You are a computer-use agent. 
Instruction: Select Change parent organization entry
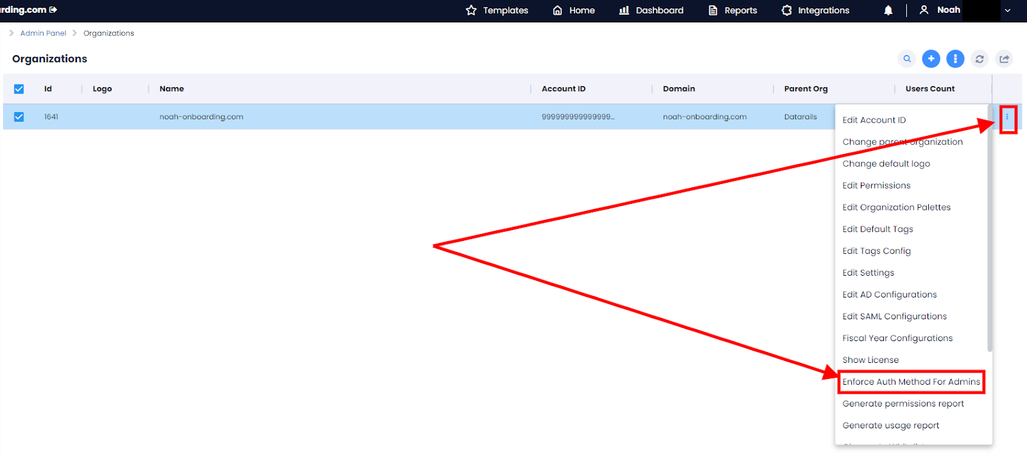902,142
